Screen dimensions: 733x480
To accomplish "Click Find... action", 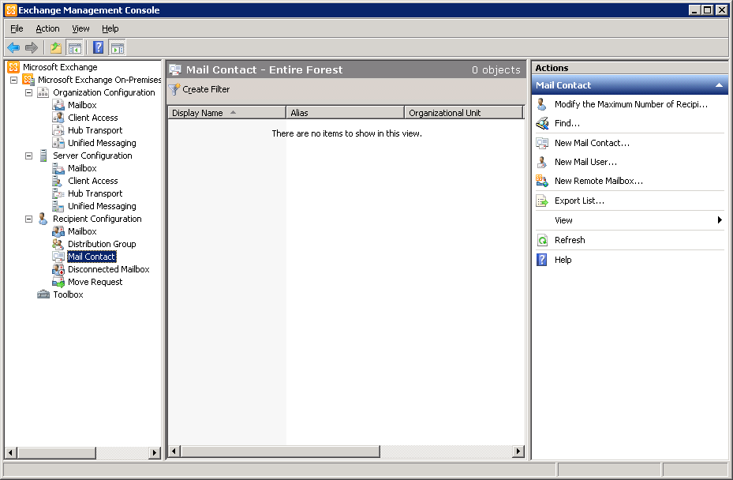I will pos(567,123).
